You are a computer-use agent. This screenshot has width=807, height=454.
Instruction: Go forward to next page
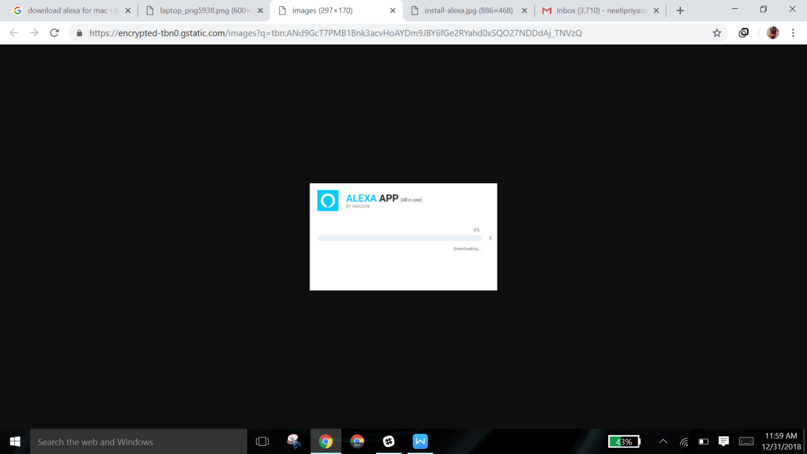click(x=34, y=33)
